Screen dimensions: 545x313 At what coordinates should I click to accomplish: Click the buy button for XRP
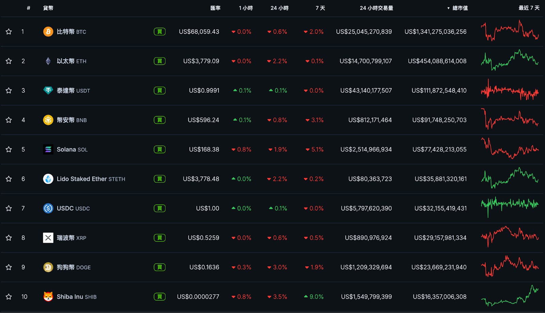(160, 238)
